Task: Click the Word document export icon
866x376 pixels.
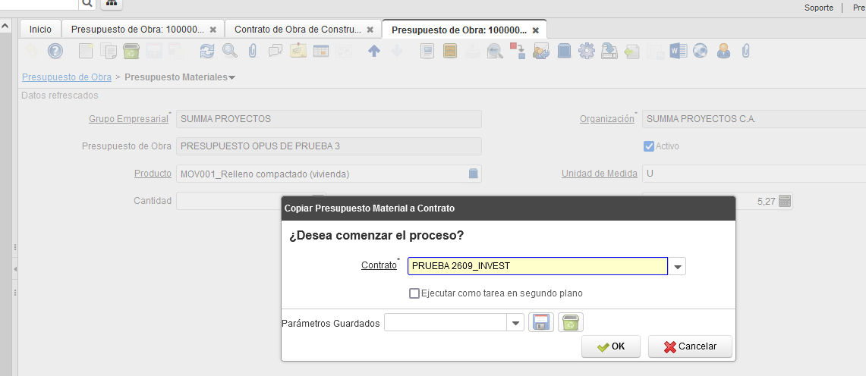Action: tap(677, 51)
